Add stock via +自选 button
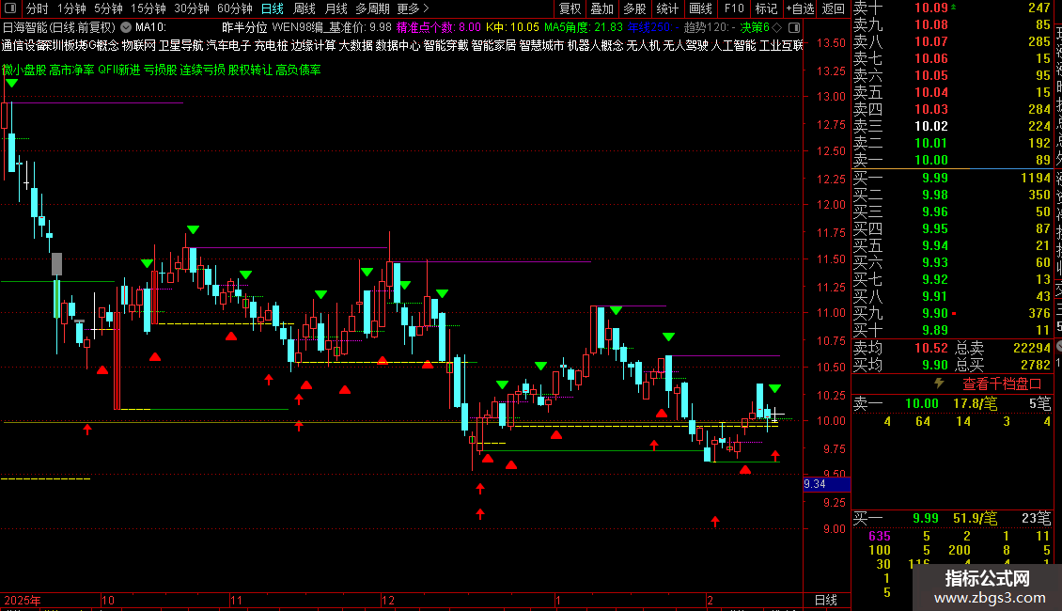 coord(800,8)
